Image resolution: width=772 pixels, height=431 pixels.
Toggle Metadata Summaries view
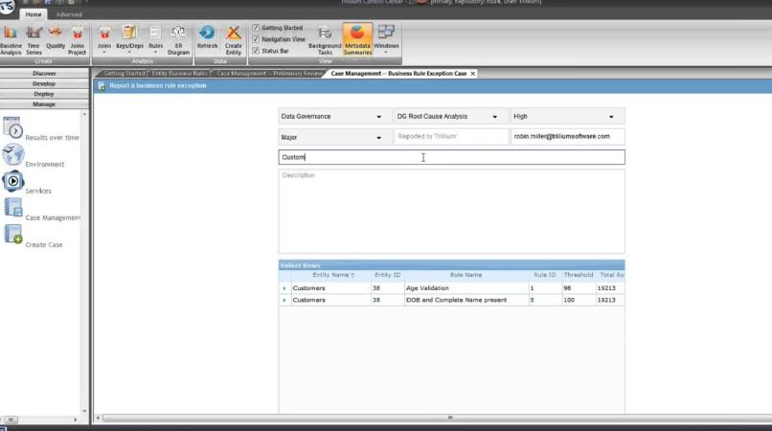[357, 40]
